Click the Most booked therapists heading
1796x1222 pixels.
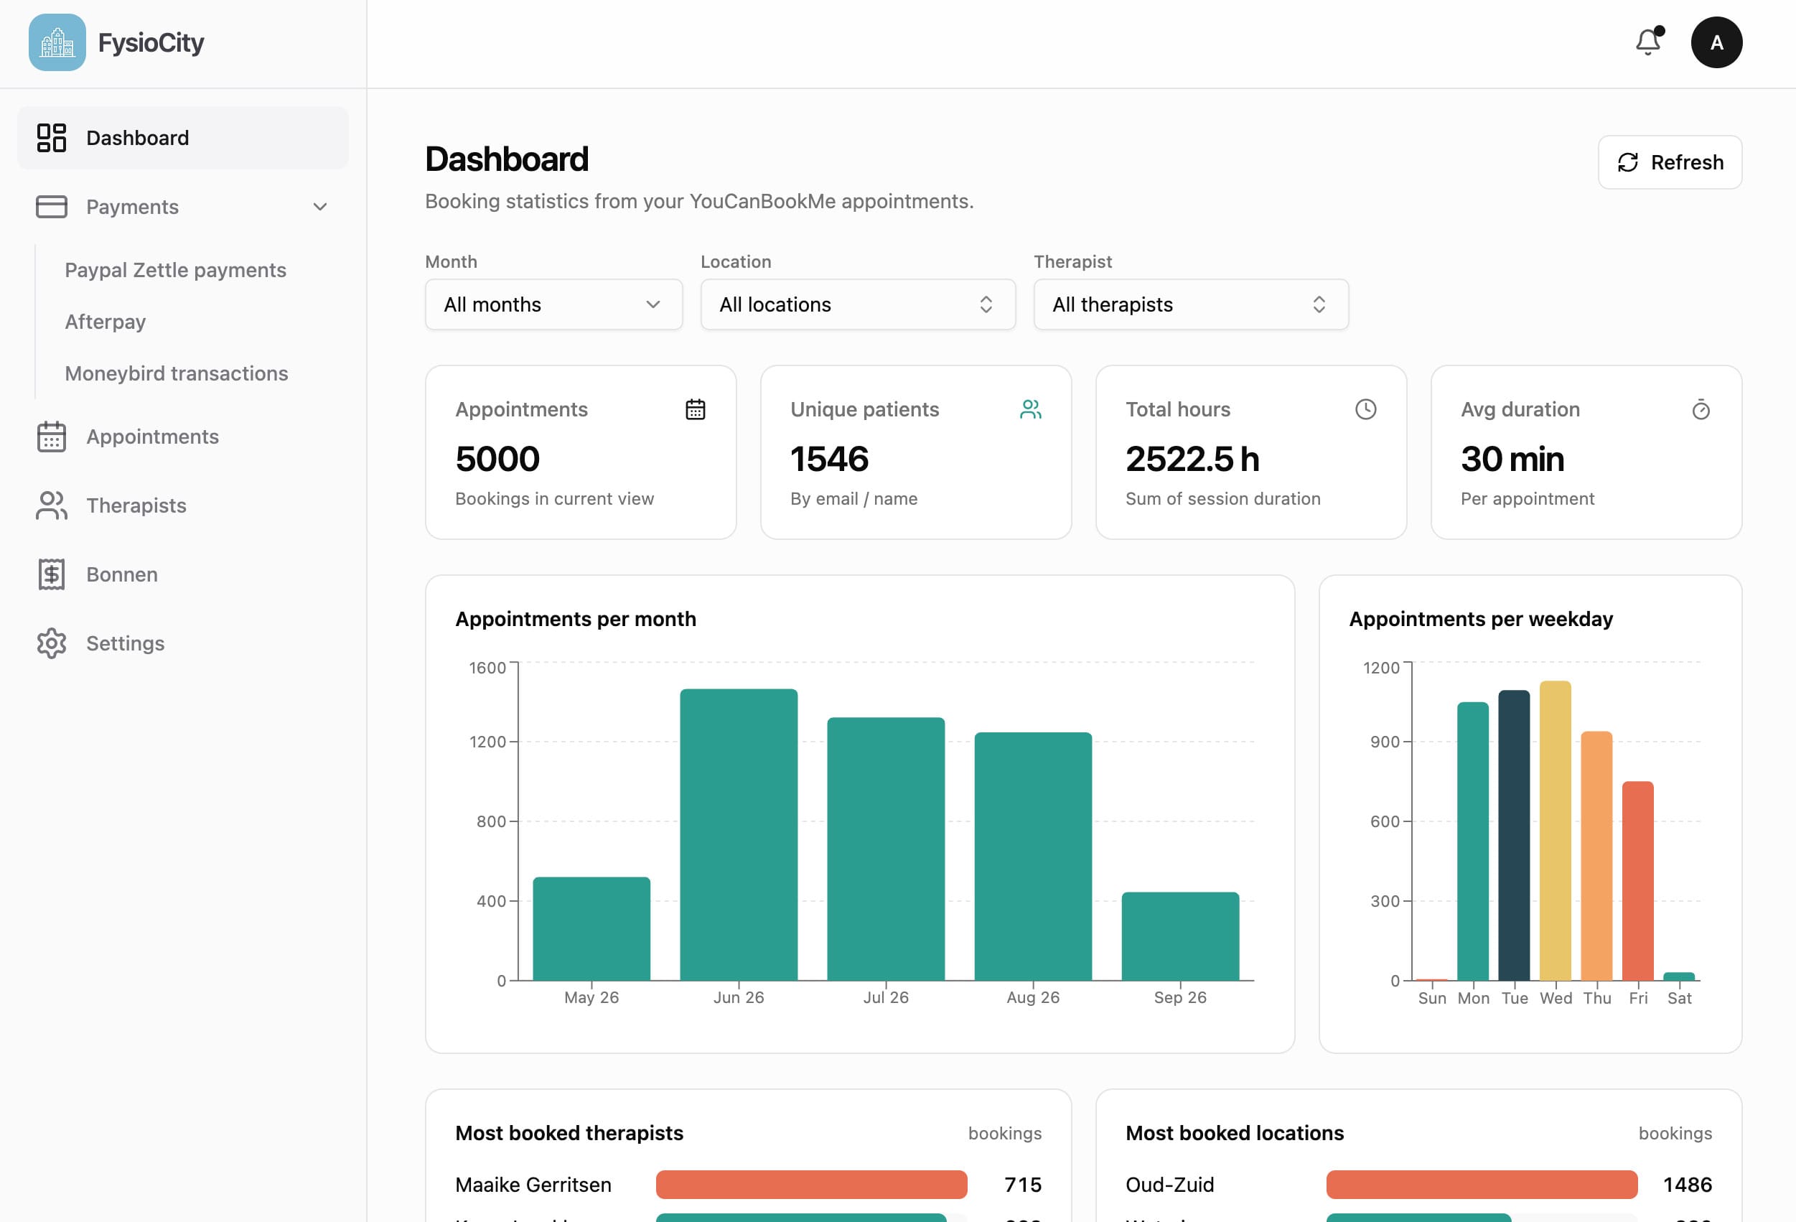pyautogui.click(x=569, y=1133)
